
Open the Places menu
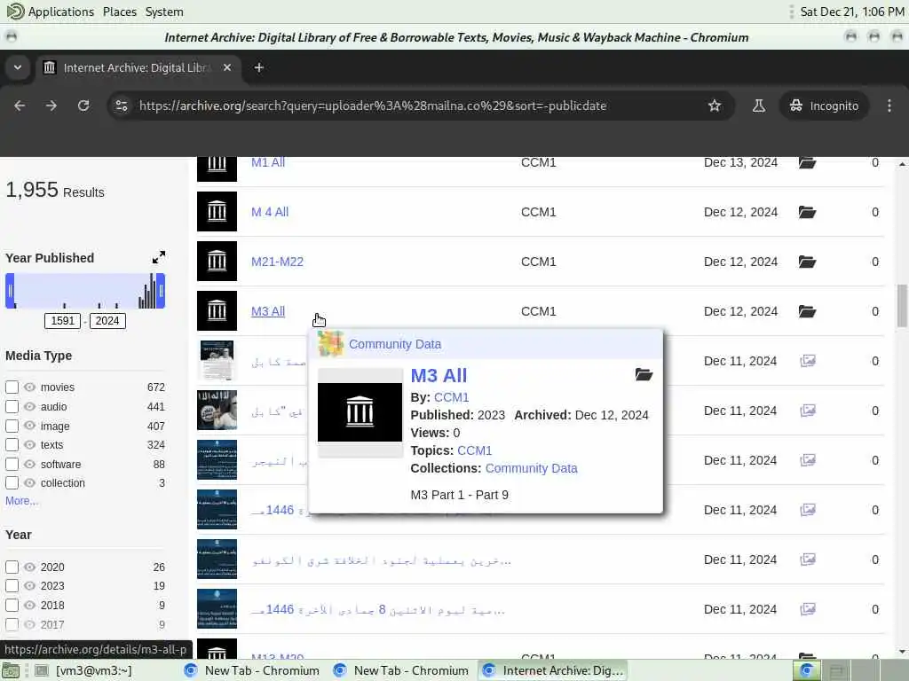(120, 12)
